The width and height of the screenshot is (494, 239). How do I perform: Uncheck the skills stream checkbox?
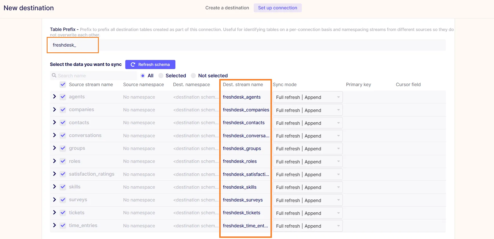click(63, 187)
